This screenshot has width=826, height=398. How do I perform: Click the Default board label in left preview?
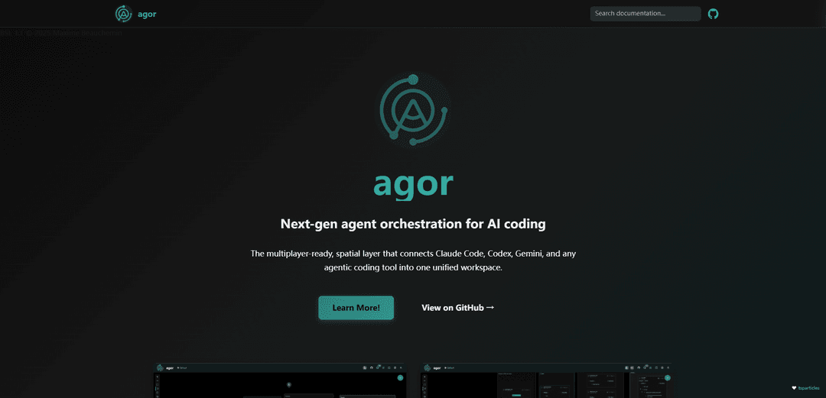(x=182, y=368)
